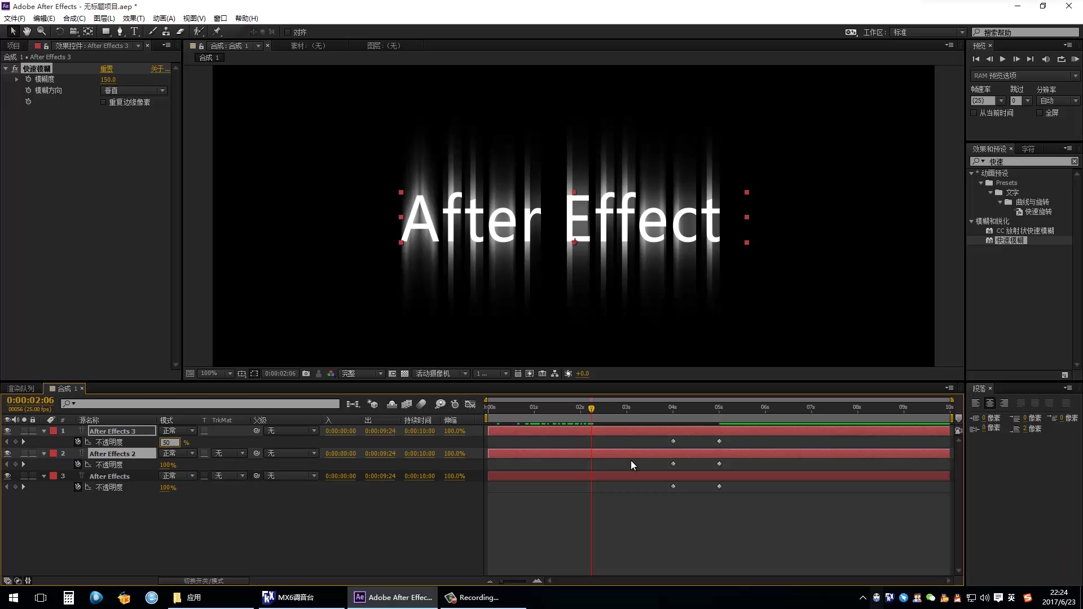The width and height of the screenshot is (1083, 609).
Task: Toggle visibility of layer 3 After Effects
Action: [7, 476]
